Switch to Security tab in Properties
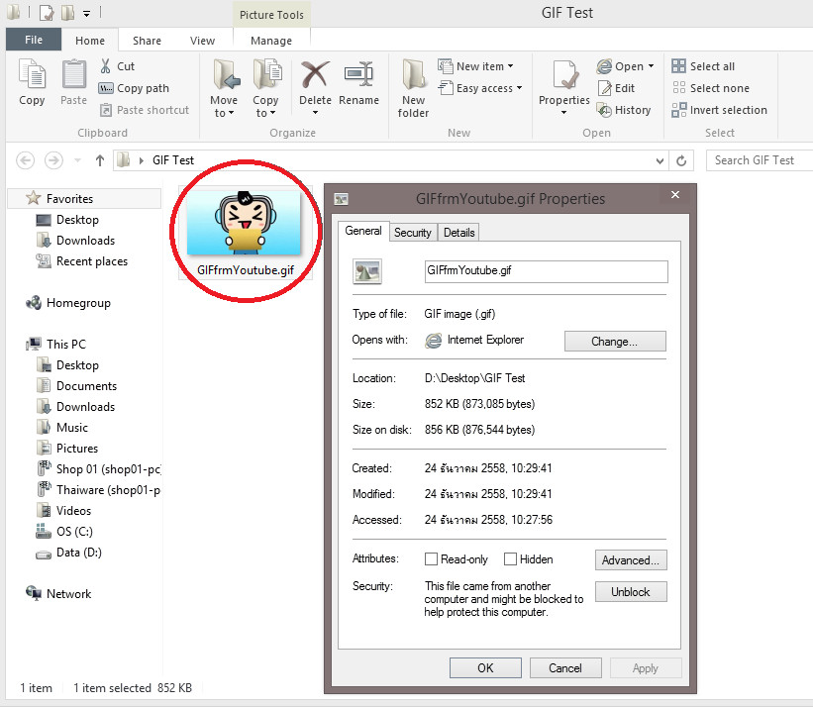Viewport: 813px width, 707px height. point(413,233)
